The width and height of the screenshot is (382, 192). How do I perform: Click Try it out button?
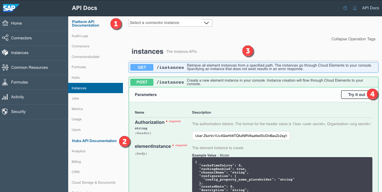[357, 95]
